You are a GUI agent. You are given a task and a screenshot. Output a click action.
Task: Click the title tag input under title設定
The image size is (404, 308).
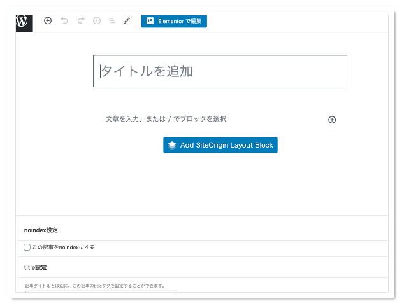101,291
